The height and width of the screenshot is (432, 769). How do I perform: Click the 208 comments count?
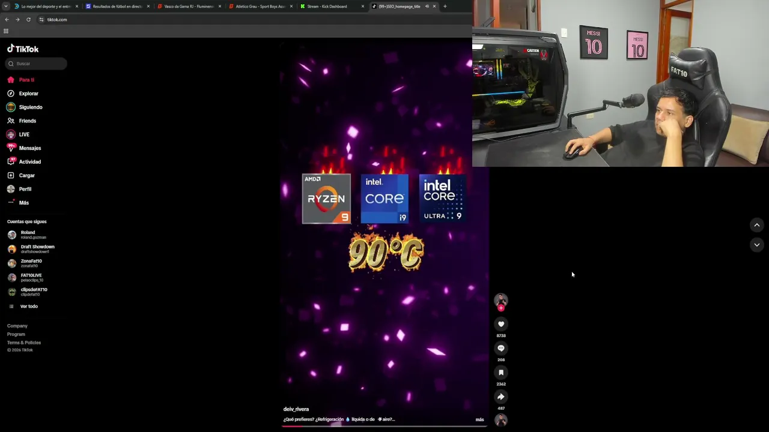[501, 359]
